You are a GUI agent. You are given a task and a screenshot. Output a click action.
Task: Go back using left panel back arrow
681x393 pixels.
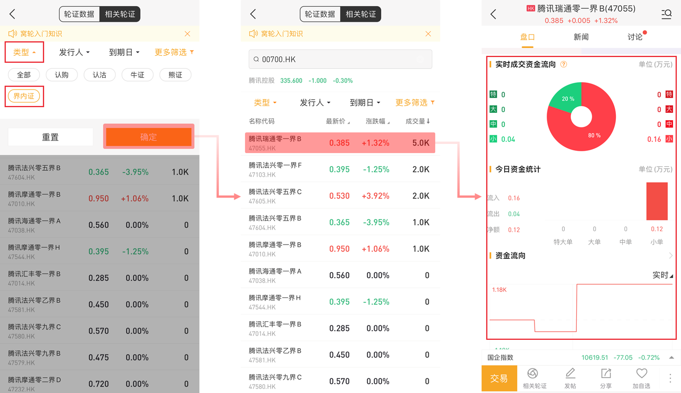[12, 14]
